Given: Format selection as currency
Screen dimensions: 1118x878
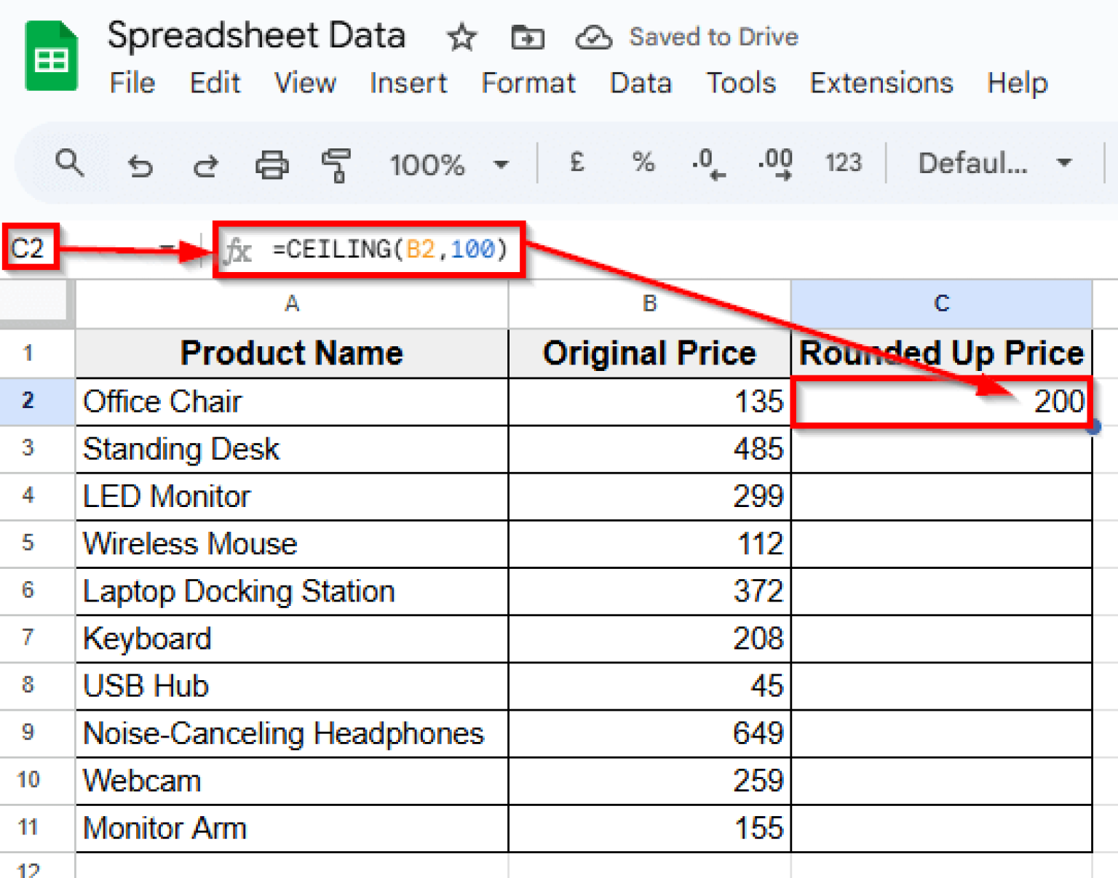Looking at the screenshot, I should coord(577,163).
